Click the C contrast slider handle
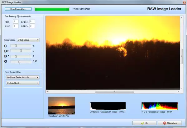Image resolution: width=187 pixels, height=128 pixels. (x=16, y=46)
